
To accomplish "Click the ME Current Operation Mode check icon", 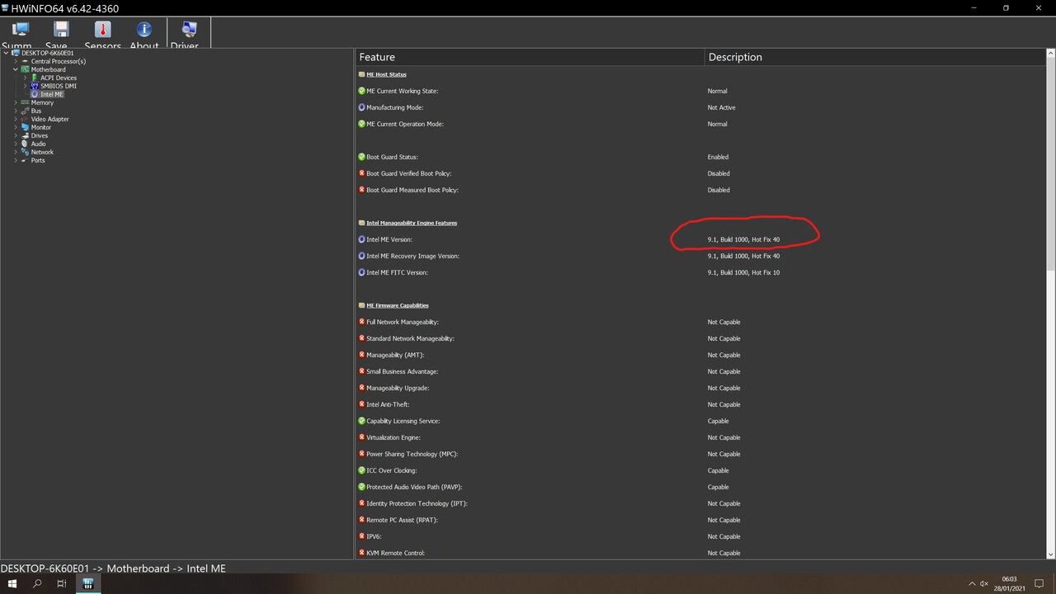I will tap(361, 124).
